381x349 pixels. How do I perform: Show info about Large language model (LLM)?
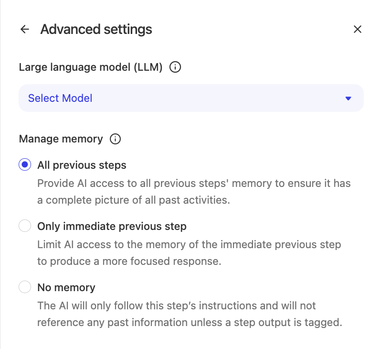pyautogui.click(x=175, y=67)
